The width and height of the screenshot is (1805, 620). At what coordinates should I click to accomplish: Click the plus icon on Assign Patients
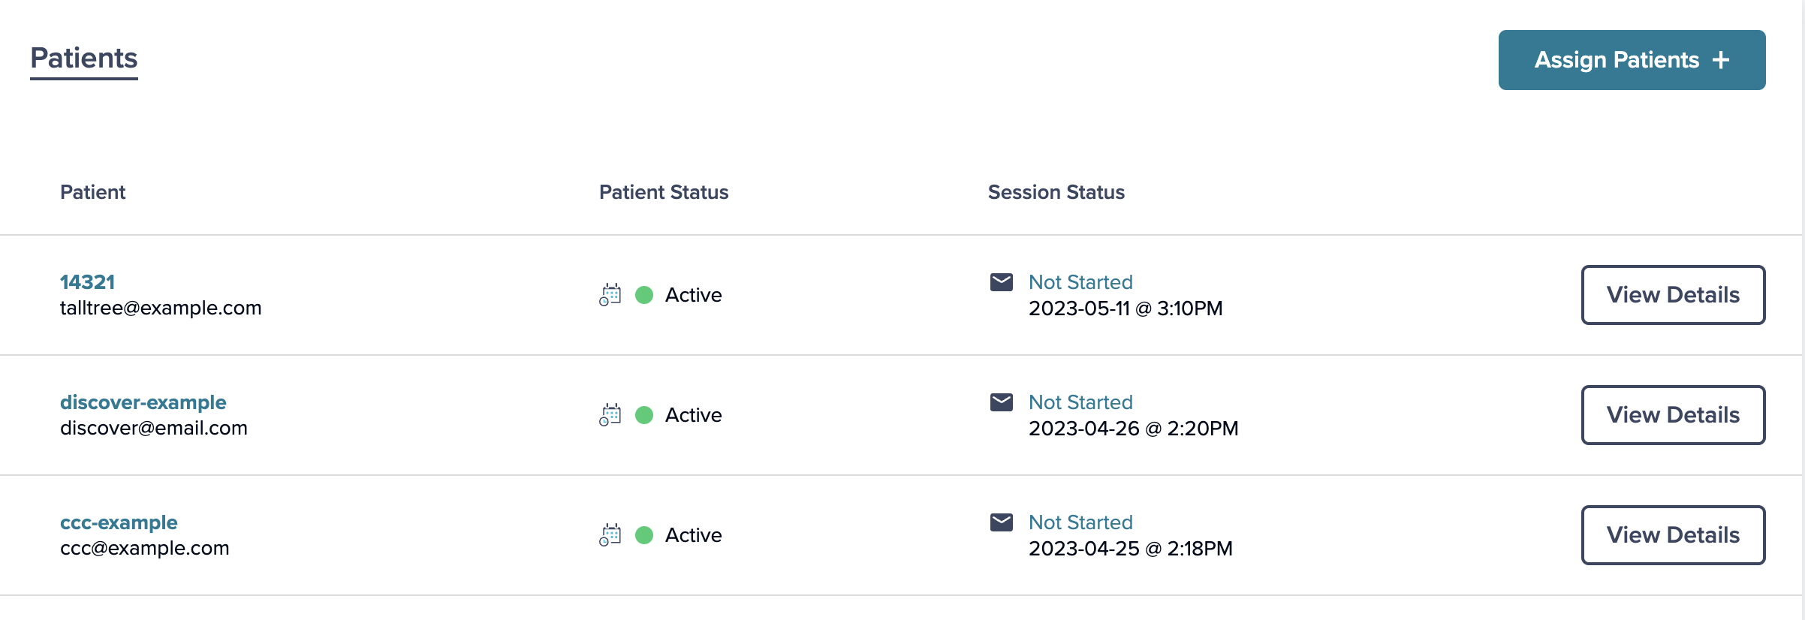1721,60
